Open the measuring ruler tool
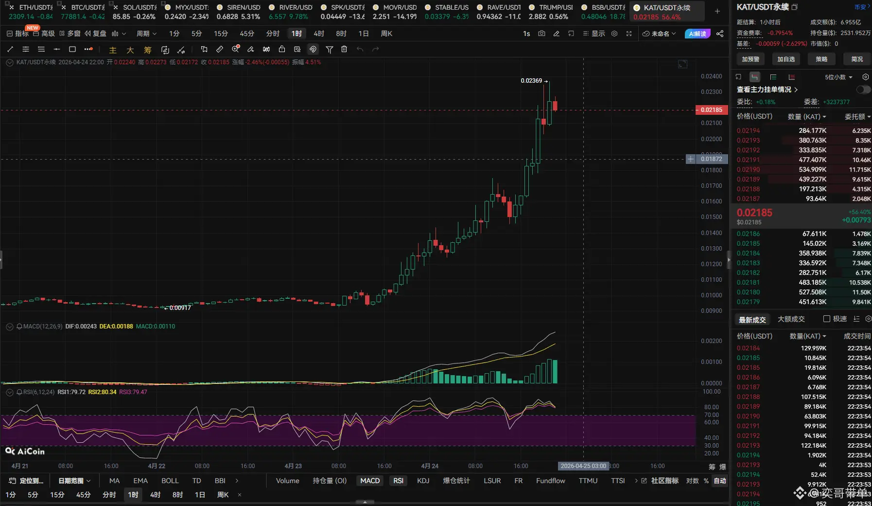This screenshot has width=872, height=506. 220,49
